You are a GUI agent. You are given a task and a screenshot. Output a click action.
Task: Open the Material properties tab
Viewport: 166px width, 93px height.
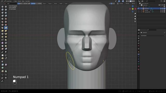tap(139, 66)
